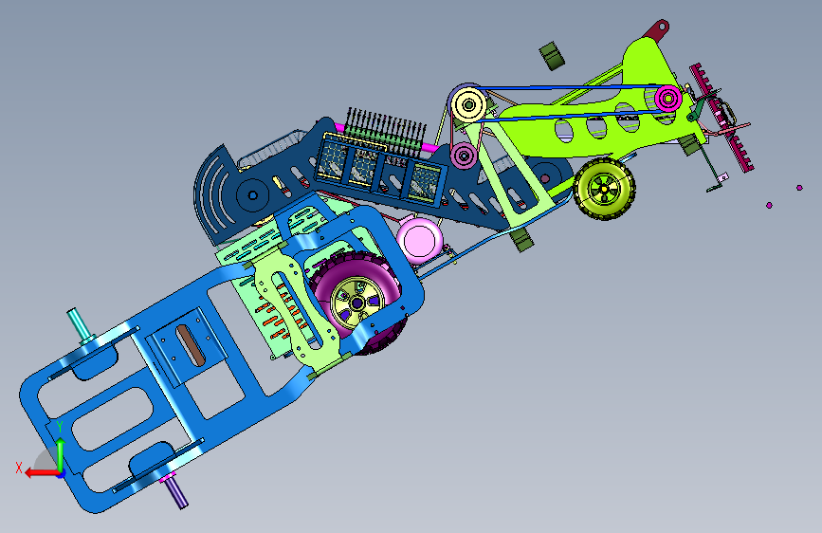
Task: Select the magenta pulley on the lime arm
Action: click(668, 98)
